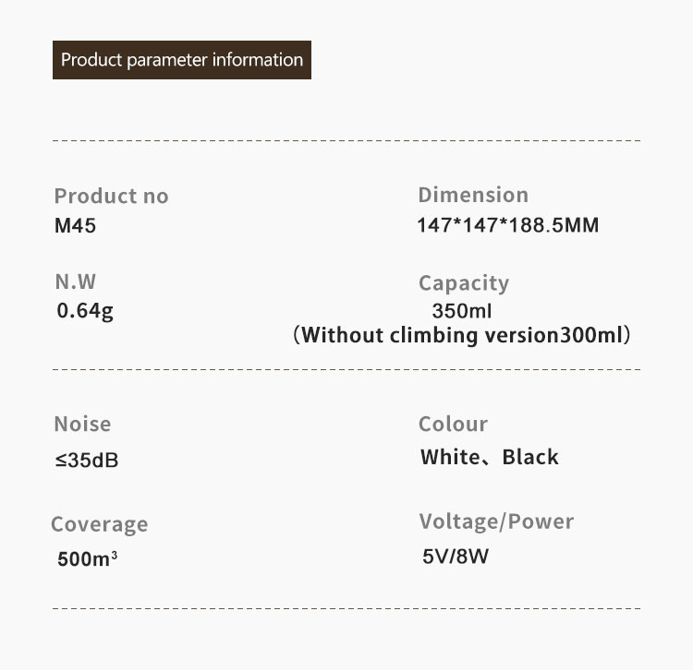The image size is (693, 671).
Task: Select the N.W label
Action: pyautogui.click(x=75, y=282)
